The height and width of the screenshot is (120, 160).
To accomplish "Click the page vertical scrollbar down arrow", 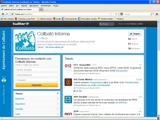I will 159,116.
